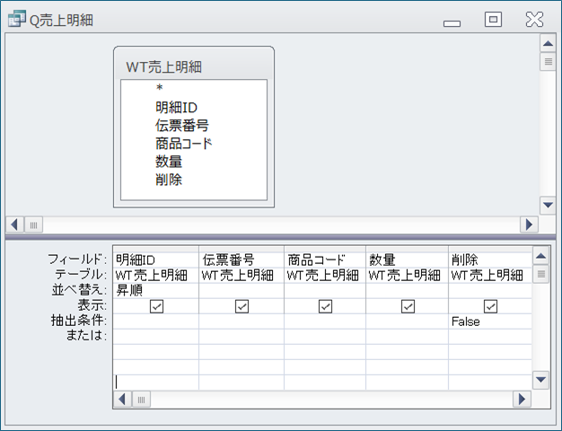Click the WT売上明細 table title bar
This screenshot has width=562, height=431.
(194, 66)
